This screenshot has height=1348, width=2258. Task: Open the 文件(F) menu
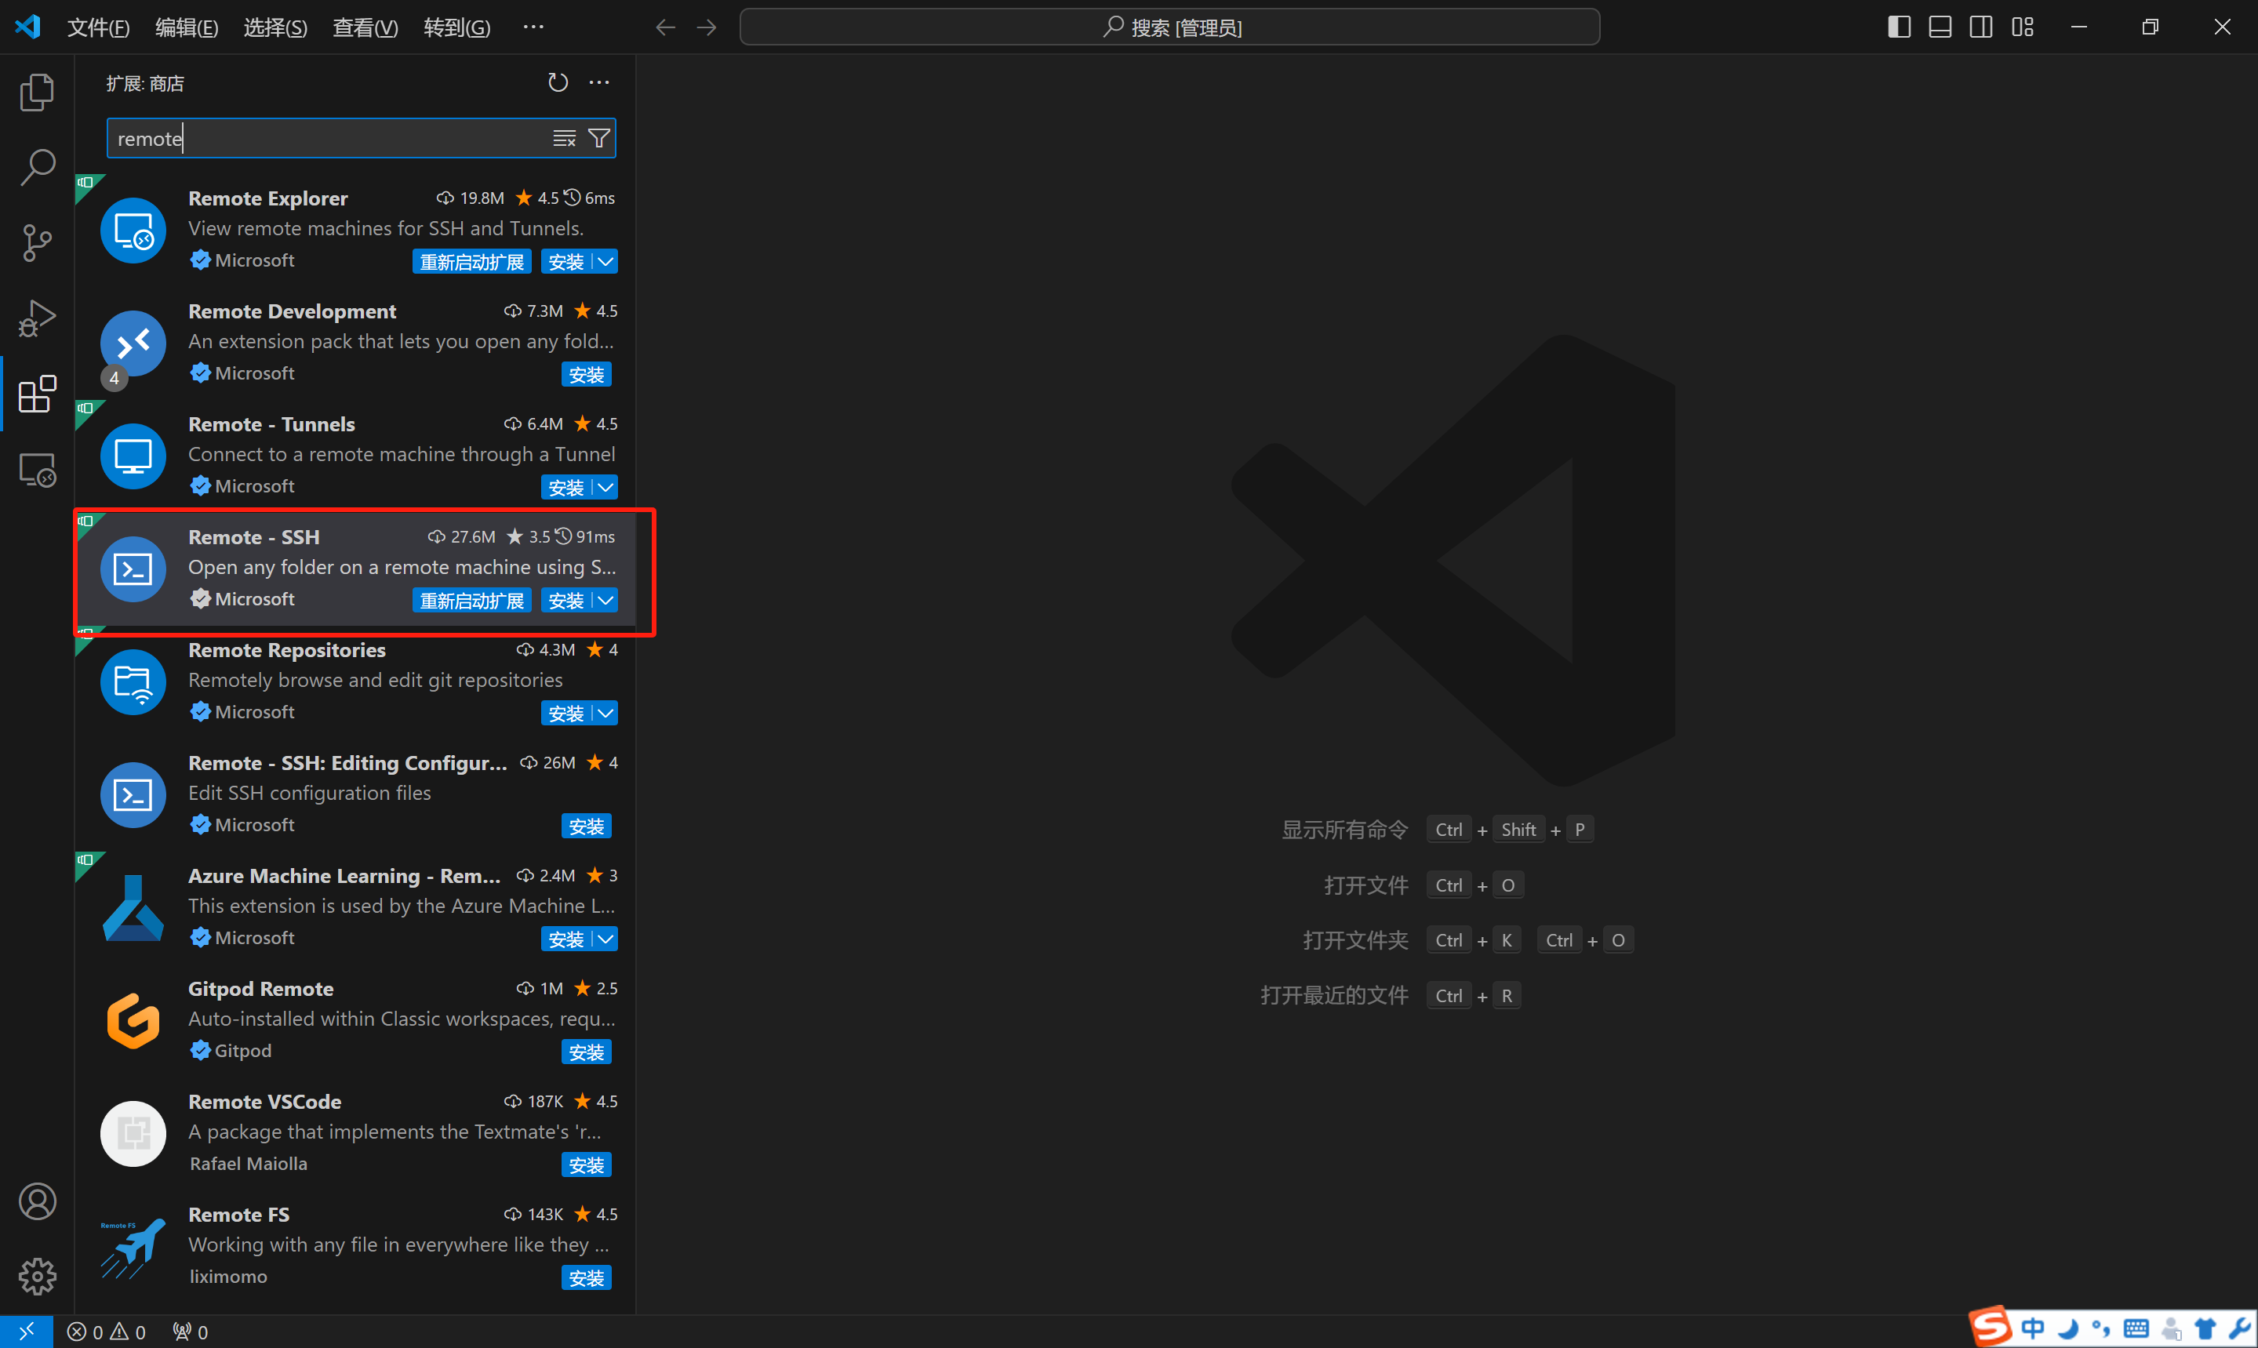point(98,27)
